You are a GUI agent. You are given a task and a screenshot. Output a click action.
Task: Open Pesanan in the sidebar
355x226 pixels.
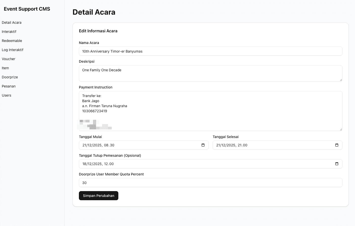point(9,86)
